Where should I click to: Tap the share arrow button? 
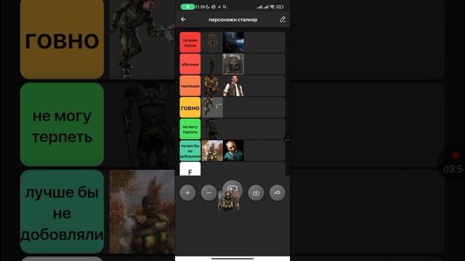click(277, 193)
